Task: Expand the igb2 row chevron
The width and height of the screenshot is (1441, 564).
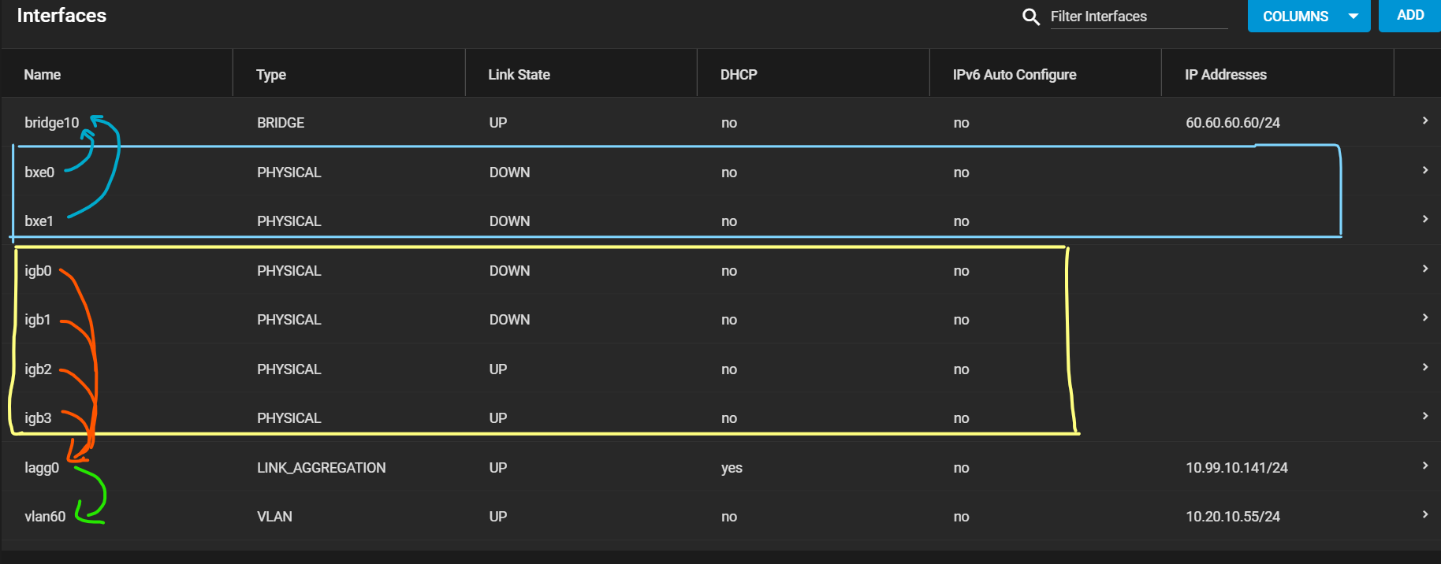Action: coord(1425,367)
